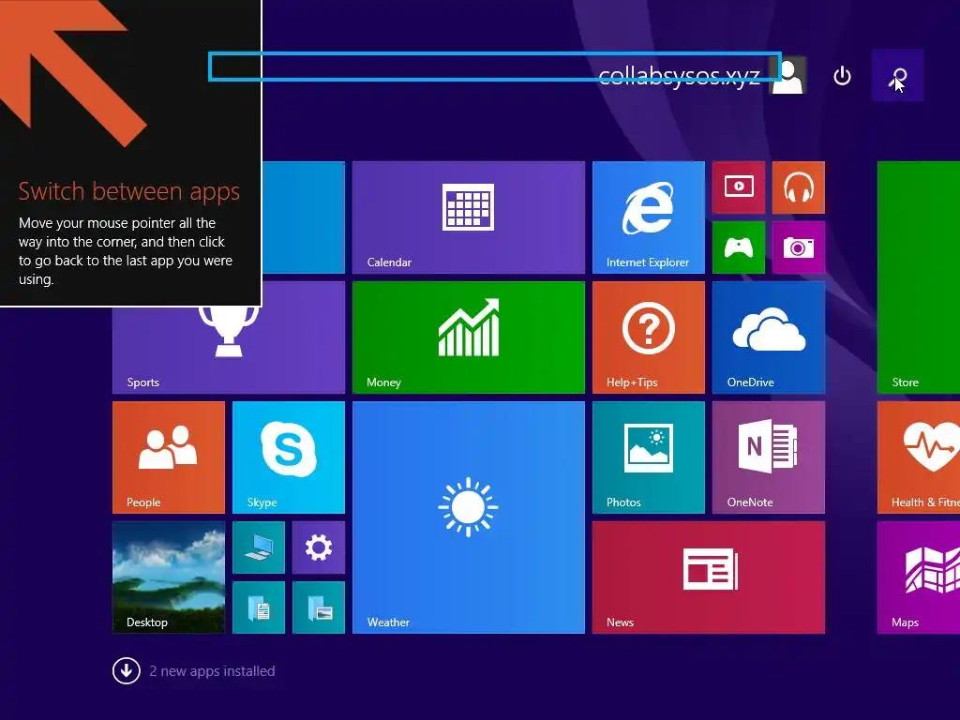This screenshot has width=960, height=720.
Task: Open the People tile
Action: tap(169, 457)
